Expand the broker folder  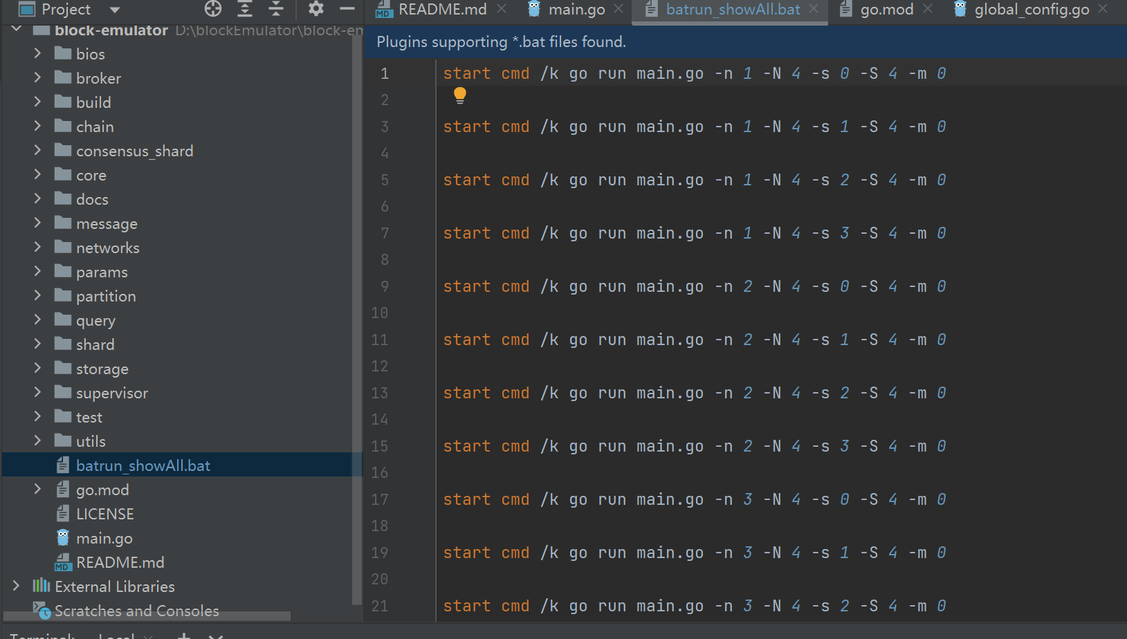(x=37, y=77)
